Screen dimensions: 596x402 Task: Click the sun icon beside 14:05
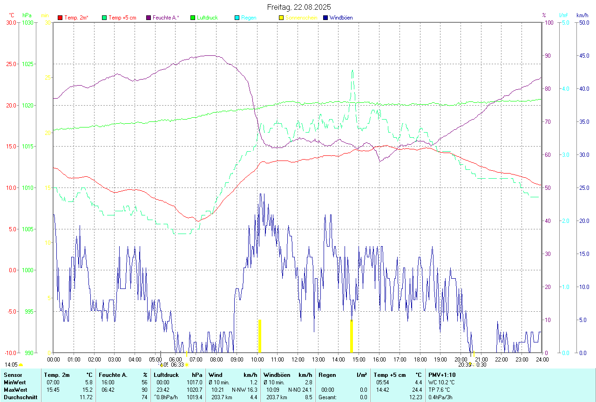(x=20, y=365)
